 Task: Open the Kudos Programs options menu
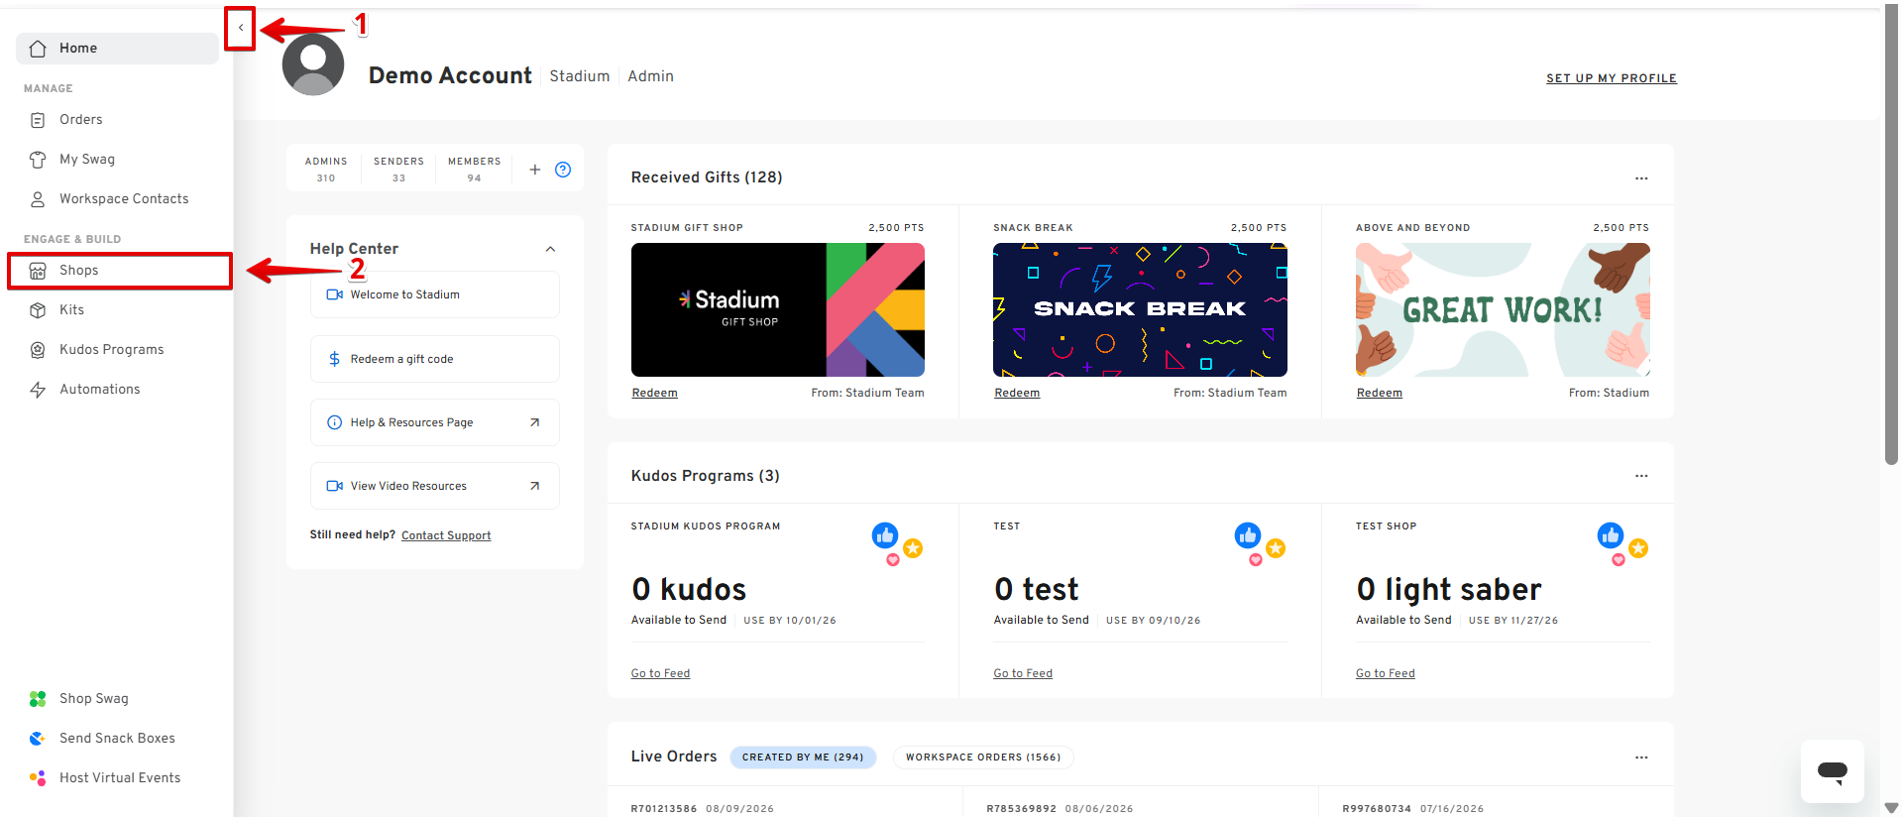point(1641,476)
